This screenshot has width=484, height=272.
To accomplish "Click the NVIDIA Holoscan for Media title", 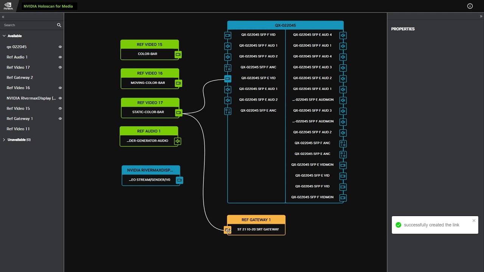I will 48,6.
